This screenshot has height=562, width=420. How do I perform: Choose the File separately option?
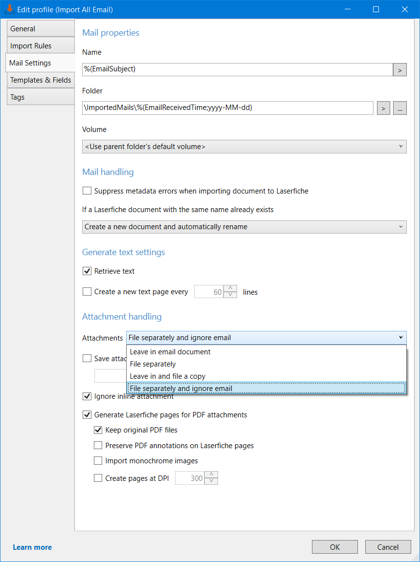(x=266, y=364)
